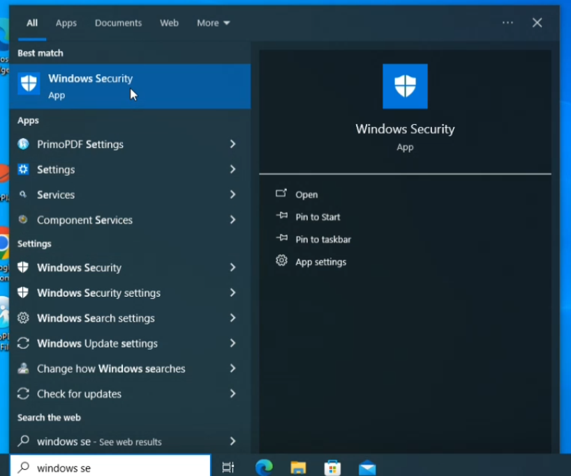Switch to the Web search tab
Viewport: 571px width, 476px height.
click(x=169, y=23)
